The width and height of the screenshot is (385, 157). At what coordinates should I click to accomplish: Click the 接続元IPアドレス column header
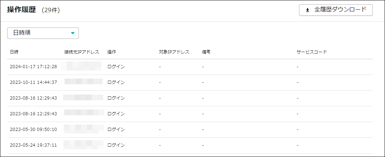[81, 52]
